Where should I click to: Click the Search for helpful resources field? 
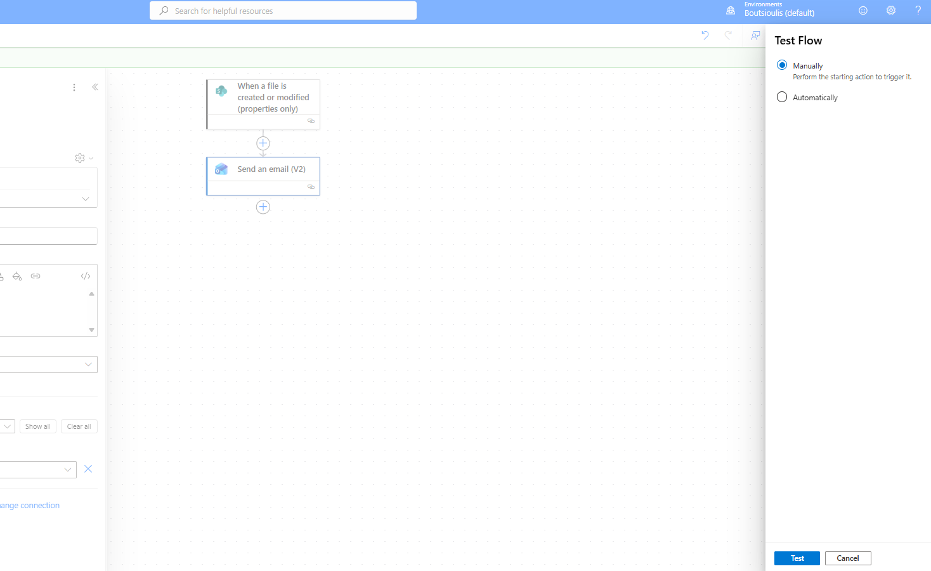[283, 11]
